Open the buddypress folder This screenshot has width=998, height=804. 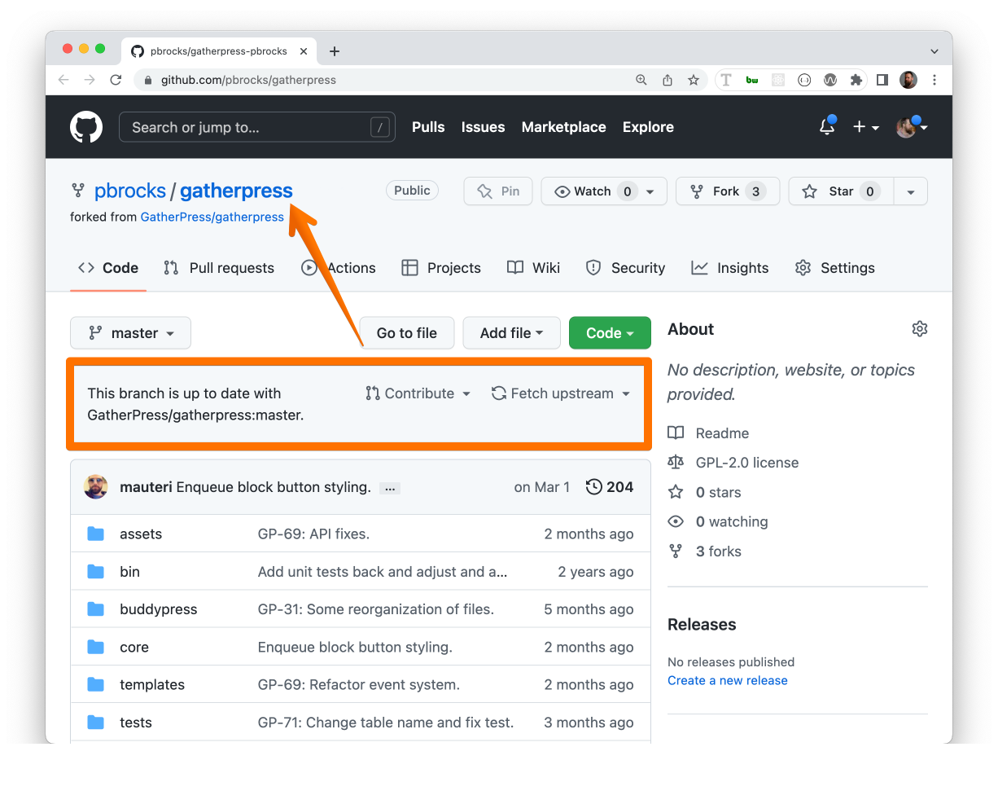tap(158, 609)
